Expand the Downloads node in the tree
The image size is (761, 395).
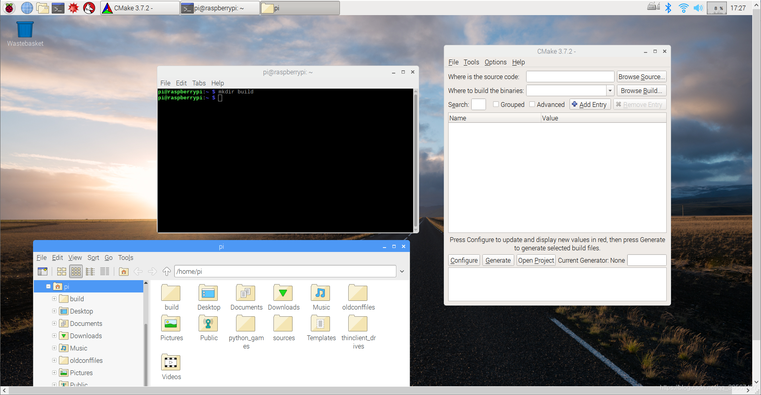(55, 335)
